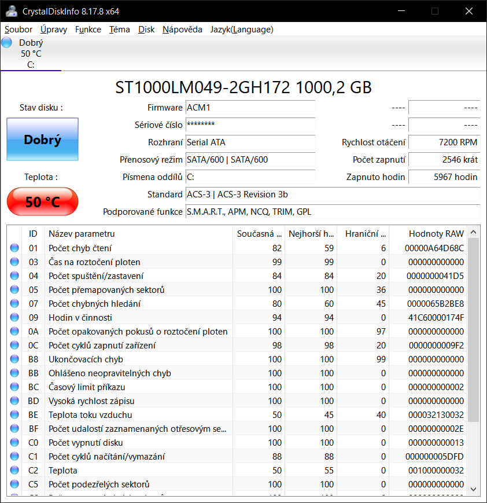Click status orb of Počet podezřelých sektorů row
This screenshot has width=487, height=503.
click(14, 484)
